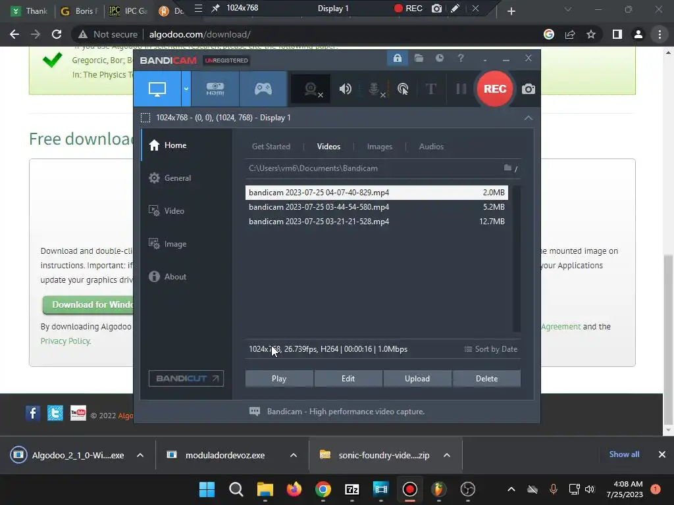Open Video settings in sidebar
The image size is (674, 505).
click(x=186, y=211)
